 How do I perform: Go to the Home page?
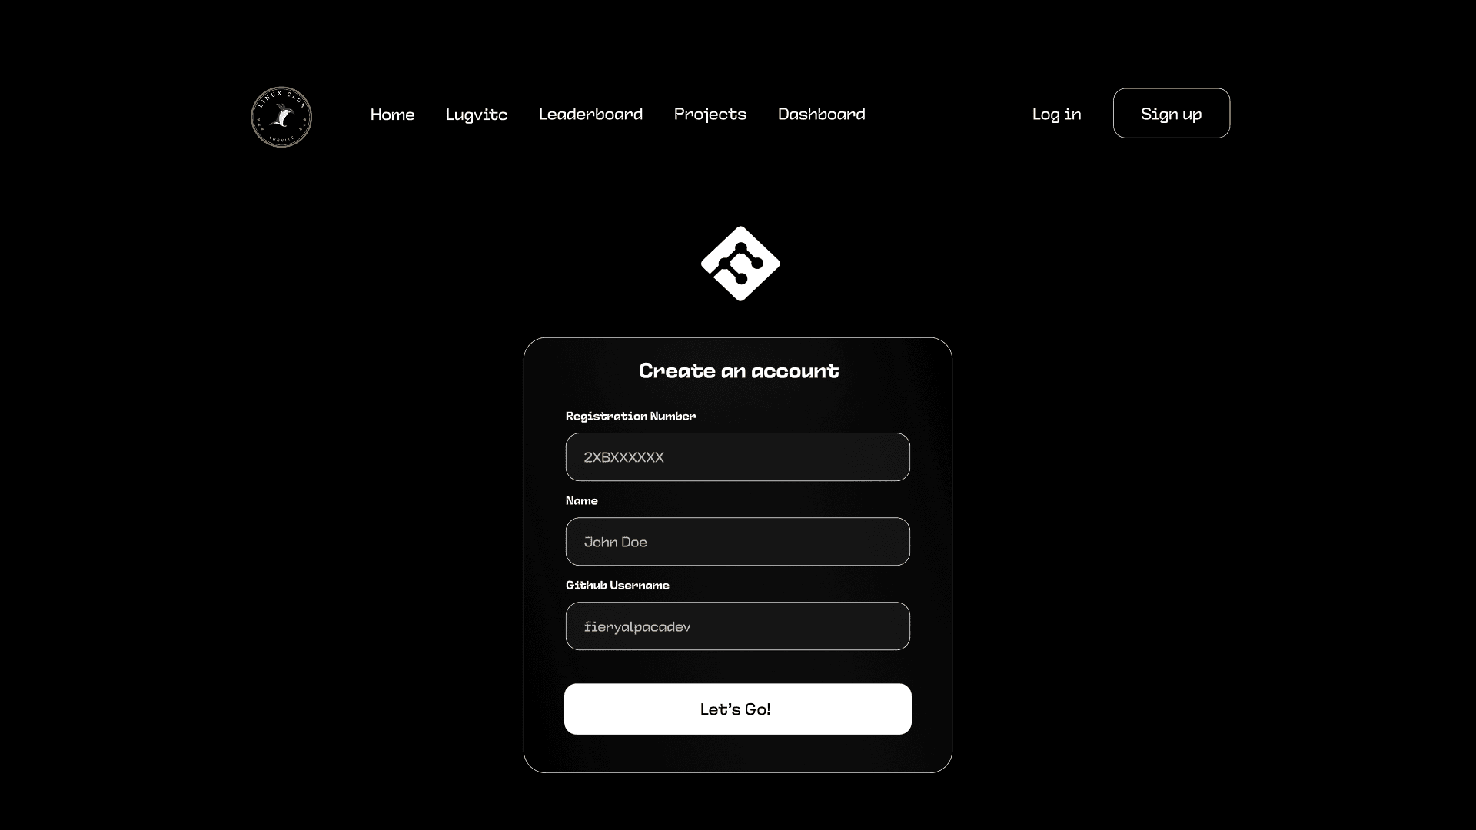point(392,115)
